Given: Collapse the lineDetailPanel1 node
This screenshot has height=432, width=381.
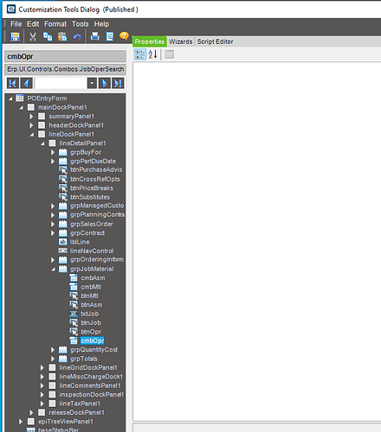Looking at the screenshot, I should click(x=42, y=143).
